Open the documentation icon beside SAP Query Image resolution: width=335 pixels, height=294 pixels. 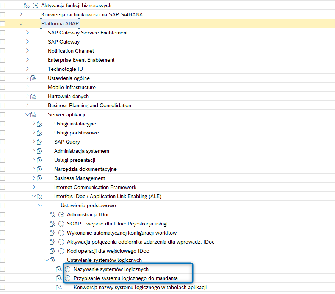point(39,142)
